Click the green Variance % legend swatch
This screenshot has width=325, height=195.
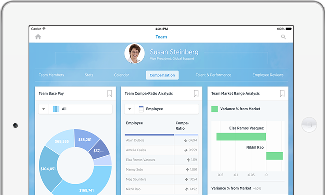214,109
